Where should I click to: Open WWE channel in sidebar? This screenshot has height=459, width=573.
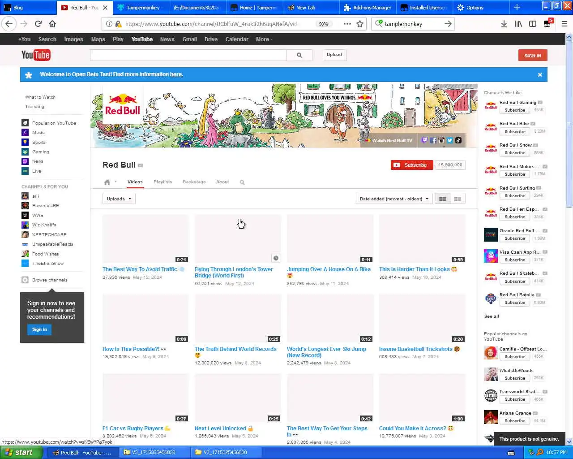coord(32,215)
